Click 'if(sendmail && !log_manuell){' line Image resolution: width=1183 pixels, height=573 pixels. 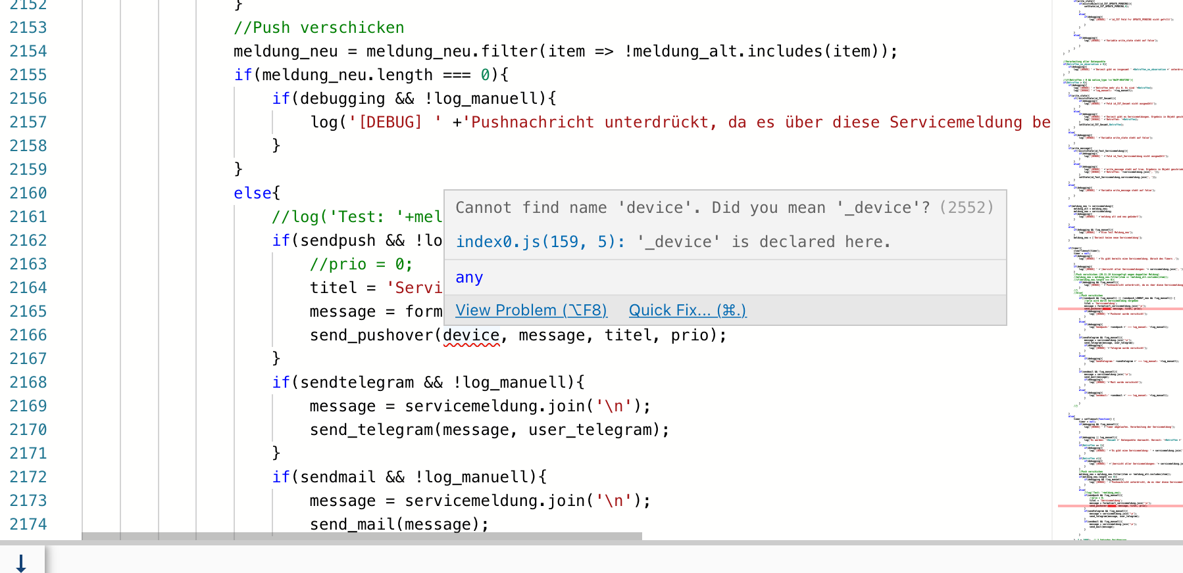(409, 477)
